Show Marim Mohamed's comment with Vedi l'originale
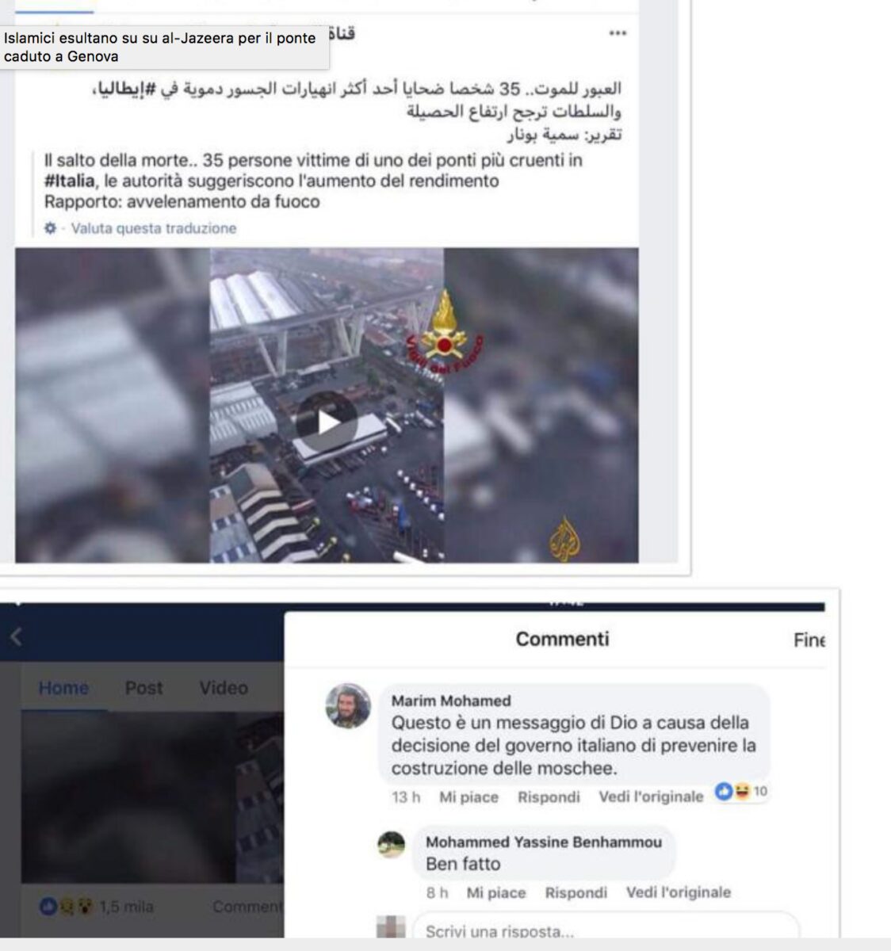Image resolution: width=891 pixels, height=951 pixels. point(651,796)
